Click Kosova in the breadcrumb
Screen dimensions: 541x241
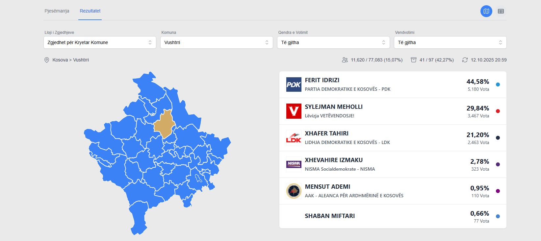click(60, 60)
